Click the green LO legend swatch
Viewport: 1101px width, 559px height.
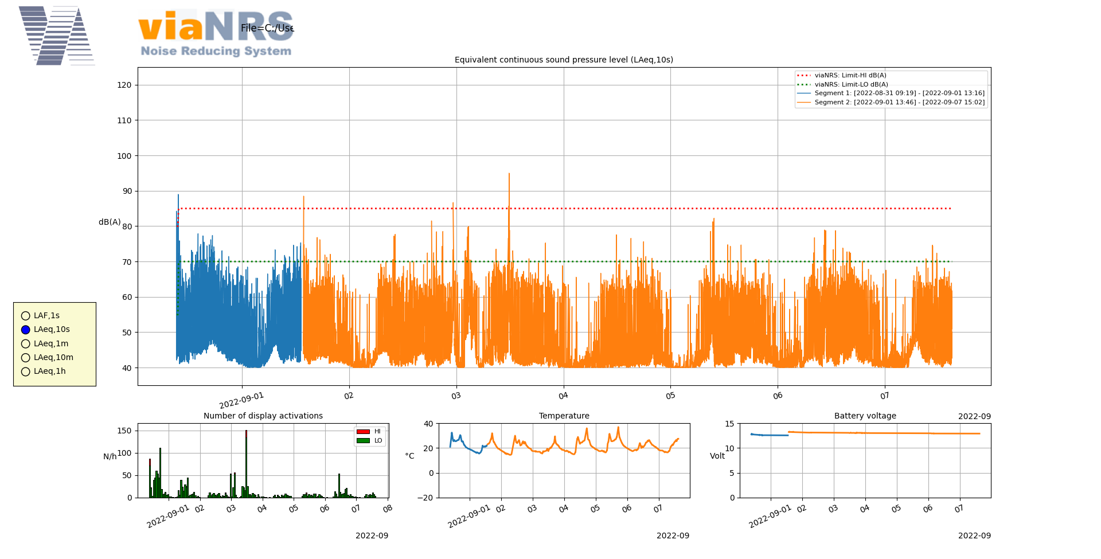click(363, 441)
